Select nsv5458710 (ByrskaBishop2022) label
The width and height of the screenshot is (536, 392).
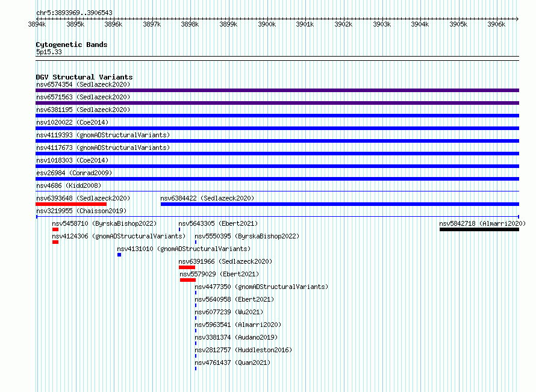104,223
